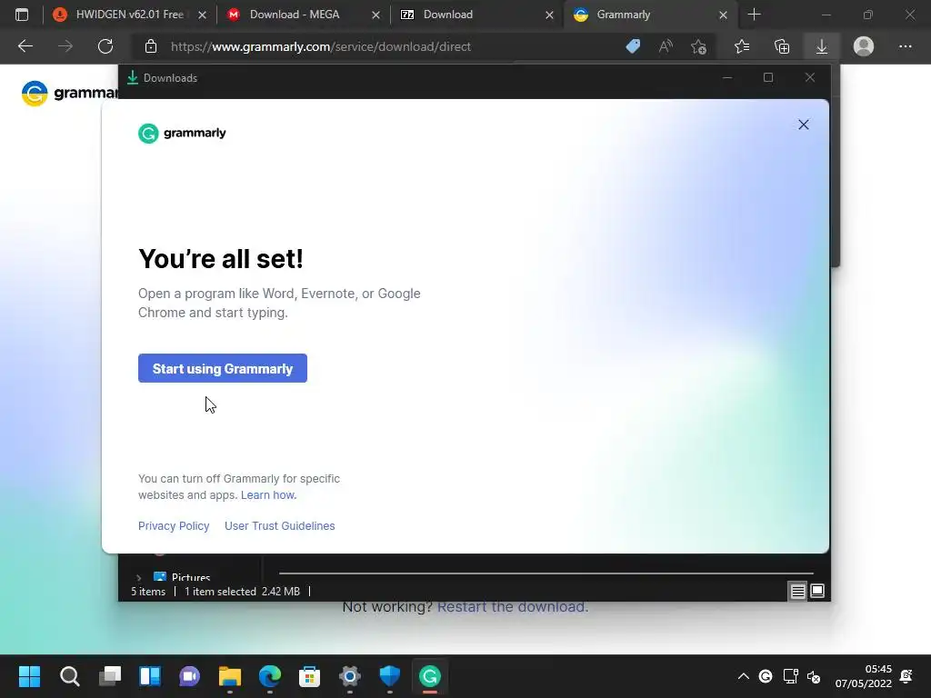Screen dimensions: 931x698
Task: Open browser Downloads button
Action: [822, 46]
